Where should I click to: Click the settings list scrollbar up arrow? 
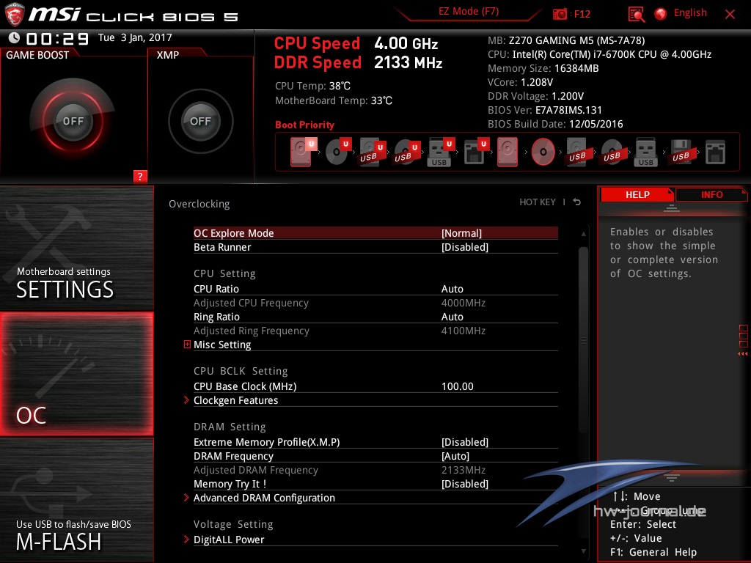pyautogui.click(x=583, y=234)
